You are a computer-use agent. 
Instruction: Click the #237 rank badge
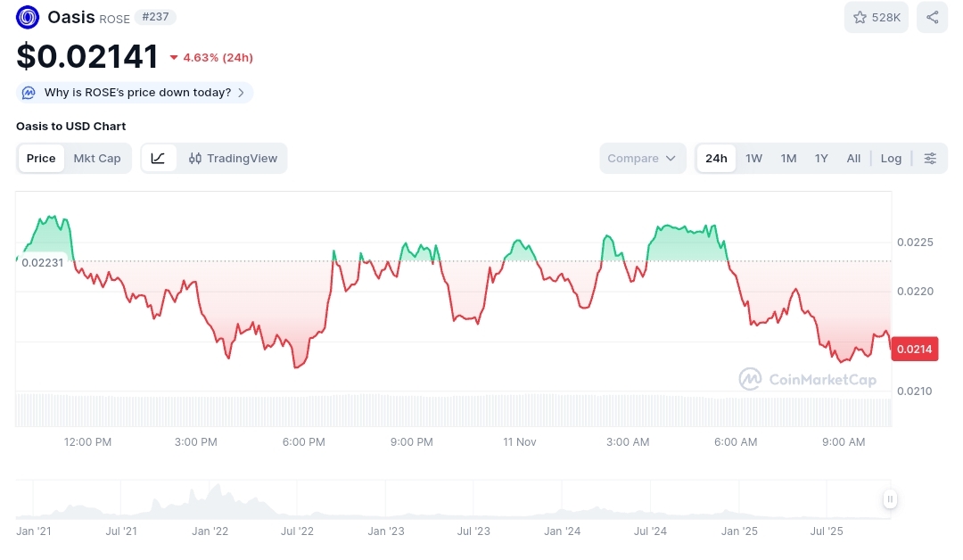coord(155,17)
